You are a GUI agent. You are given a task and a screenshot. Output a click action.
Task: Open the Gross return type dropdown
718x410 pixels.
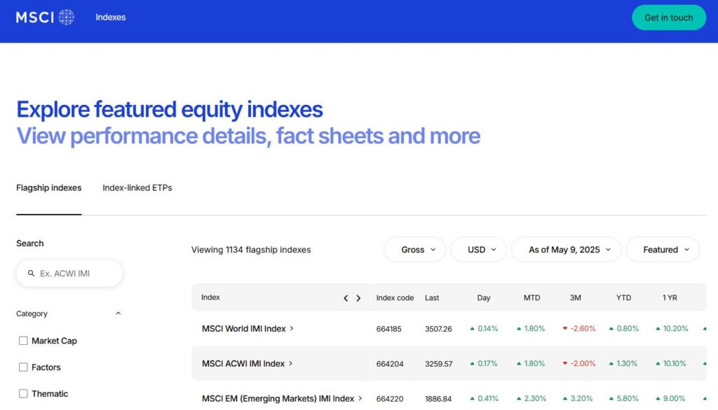point(415,250)
